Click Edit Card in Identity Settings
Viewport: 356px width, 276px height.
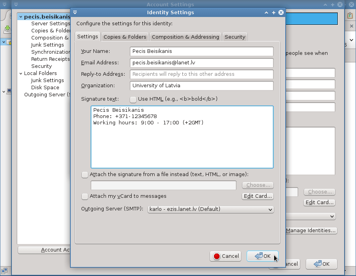point(258,196)
